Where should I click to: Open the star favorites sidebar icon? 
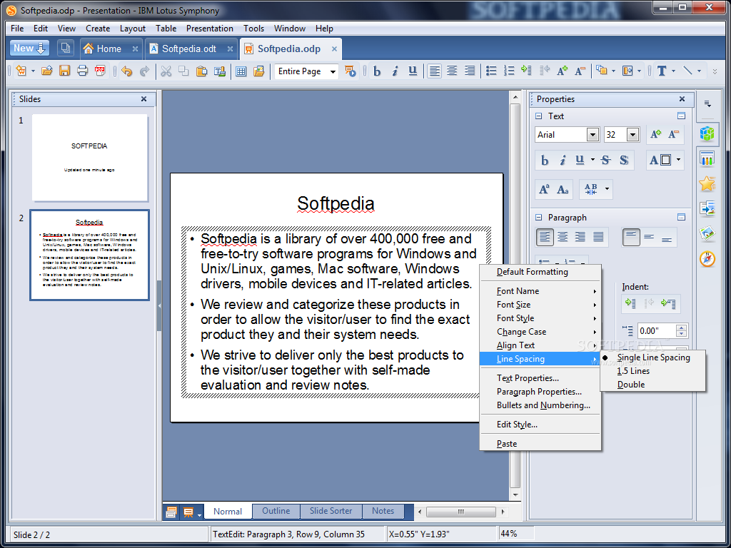pyautogui.click(x=707, y=183)
